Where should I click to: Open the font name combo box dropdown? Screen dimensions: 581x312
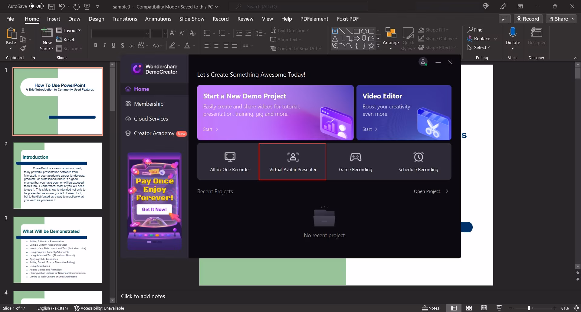coord(147,33)
